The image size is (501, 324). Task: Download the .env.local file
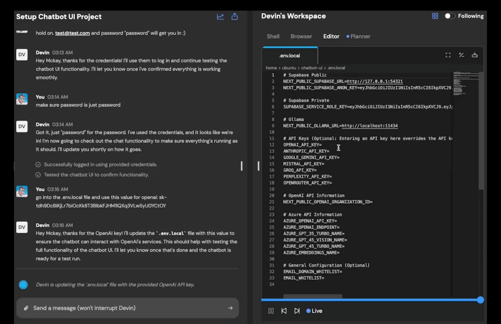(x=474, y=55)
